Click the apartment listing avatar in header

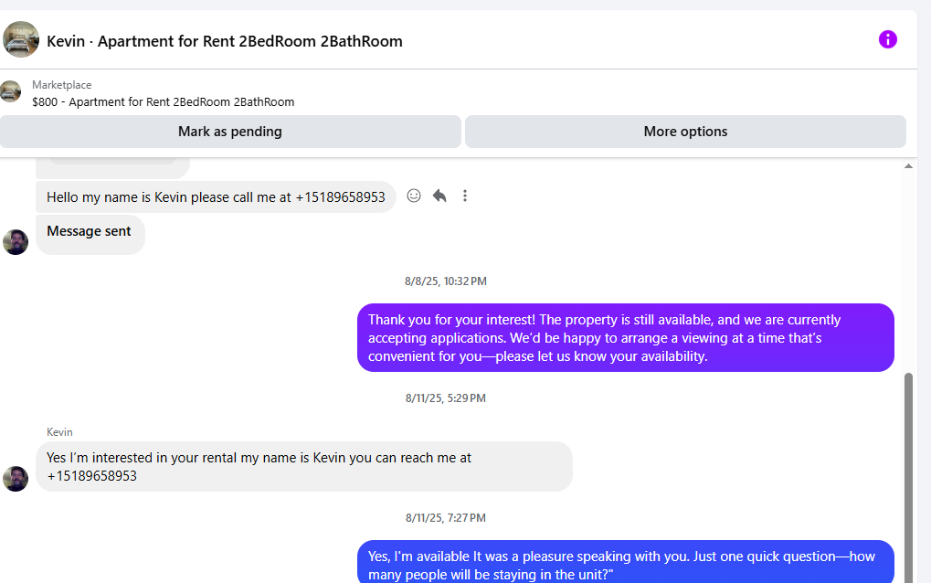pos(21,40)
